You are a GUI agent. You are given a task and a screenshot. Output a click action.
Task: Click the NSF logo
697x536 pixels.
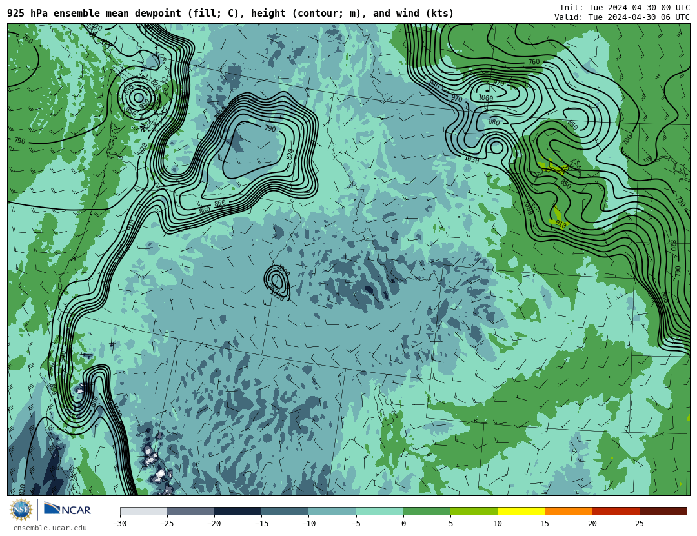(21, 510)
